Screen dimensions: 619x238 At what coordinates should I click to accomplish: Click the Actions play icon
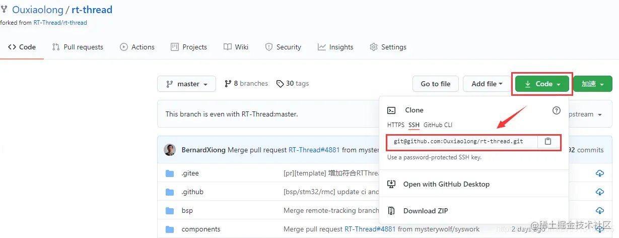(x=124, y=47)
